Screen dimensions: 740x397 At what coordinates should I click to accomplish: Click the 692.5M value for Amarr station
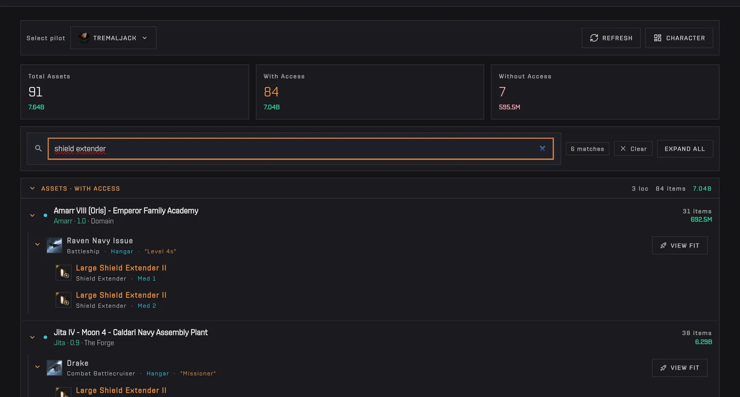(x=701, y=220)
